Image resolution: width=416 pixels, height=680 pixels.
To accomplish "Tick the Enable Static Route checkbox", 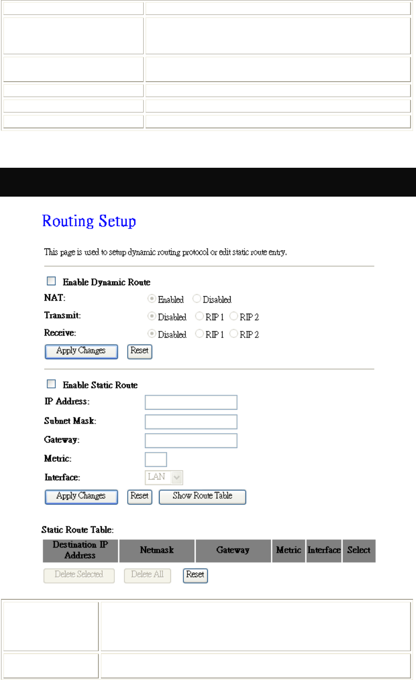I will tap(51, 384).
